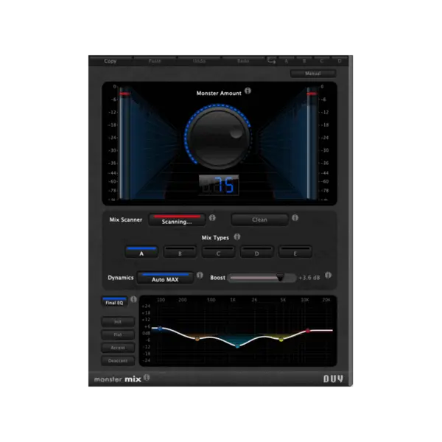
Task: Switch to preset slot C in top bar
Action: click(322, 61)
